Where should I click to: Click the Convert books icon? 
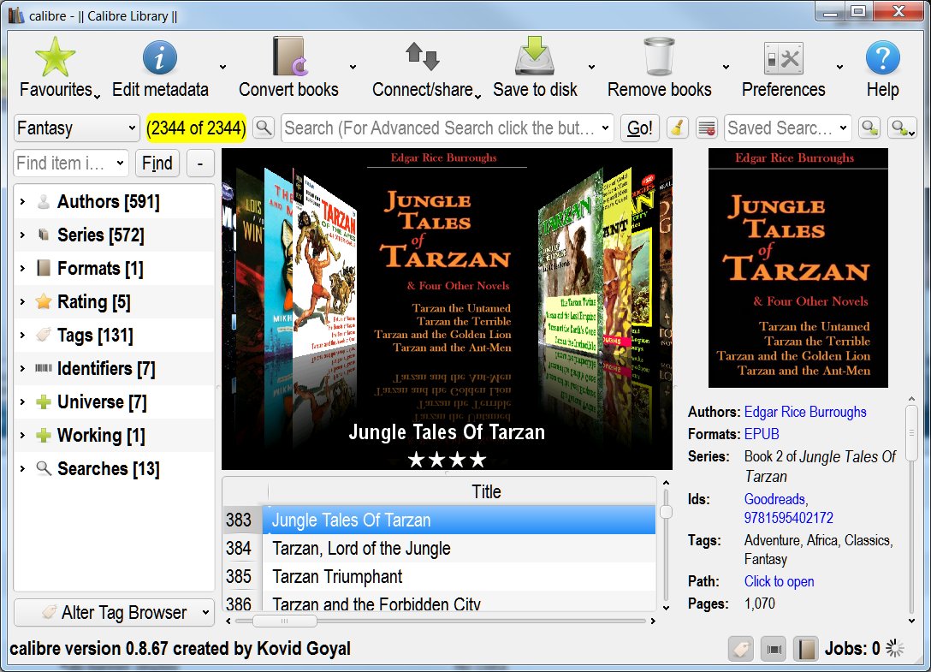(288, 58)
